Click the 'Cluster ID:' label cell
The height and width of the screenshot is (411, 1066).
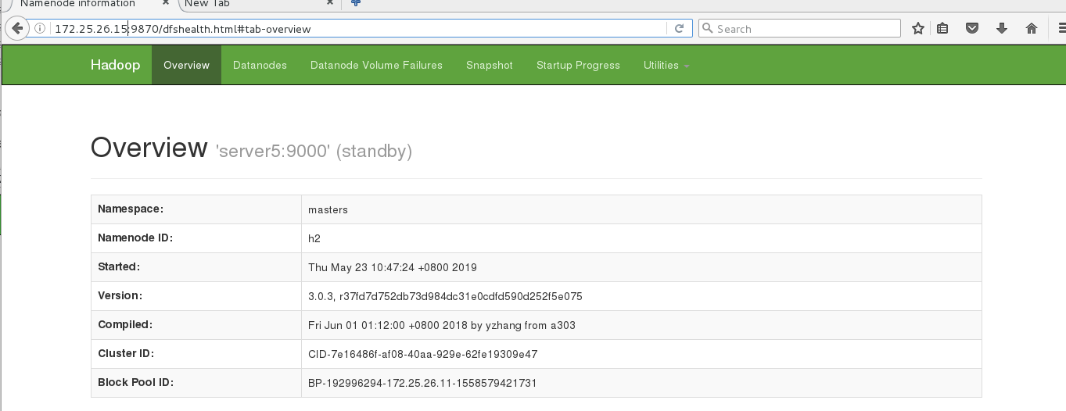click(196, 354)
